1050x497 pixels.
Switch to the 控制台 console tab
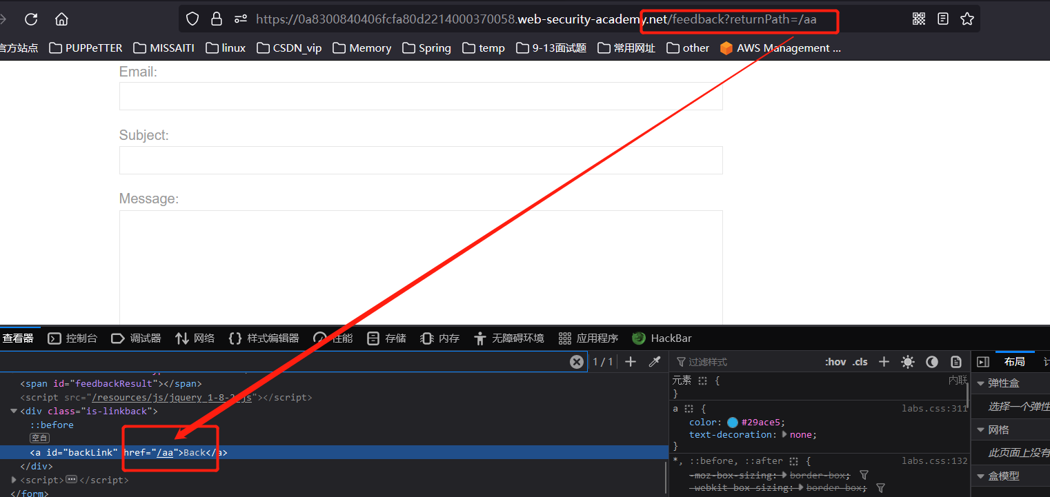coord(72,338)
